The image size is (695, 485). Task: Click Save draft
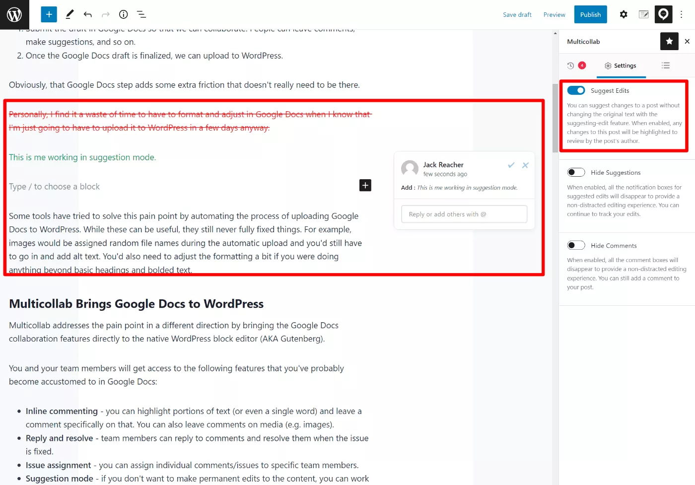coord(517,14)
